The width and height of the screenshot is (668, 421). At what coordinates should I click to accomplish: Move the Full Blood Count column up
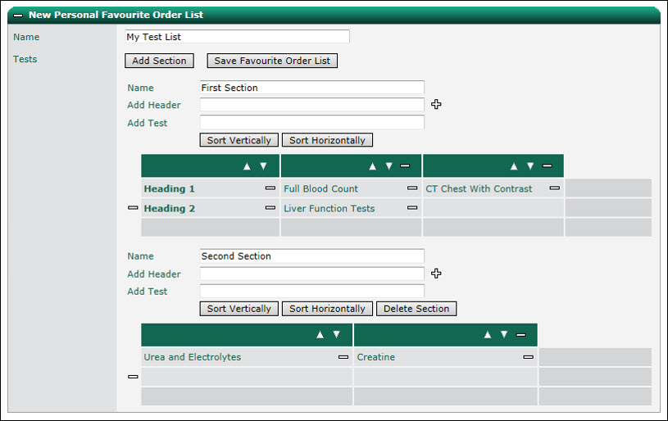click(x=372, y=166)
